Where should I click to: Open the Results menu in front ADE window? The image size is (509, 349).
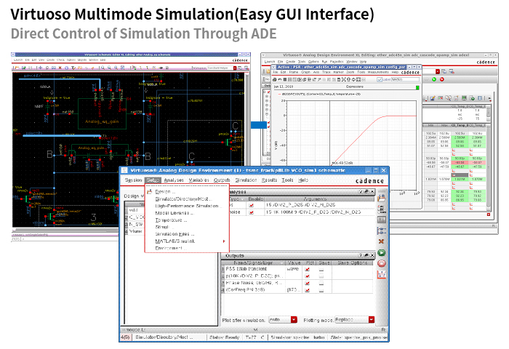(269, 180)
